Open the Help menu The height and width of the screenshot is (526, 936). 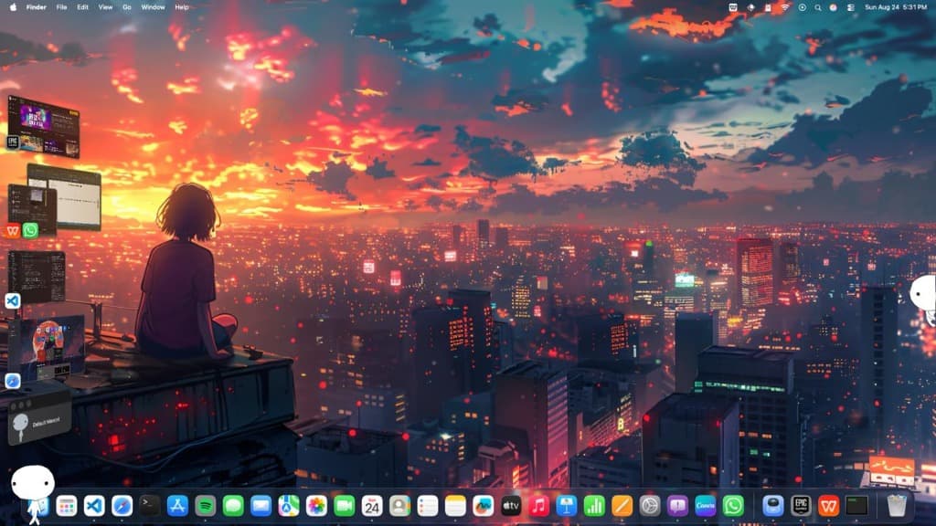(x=182, y=7)
